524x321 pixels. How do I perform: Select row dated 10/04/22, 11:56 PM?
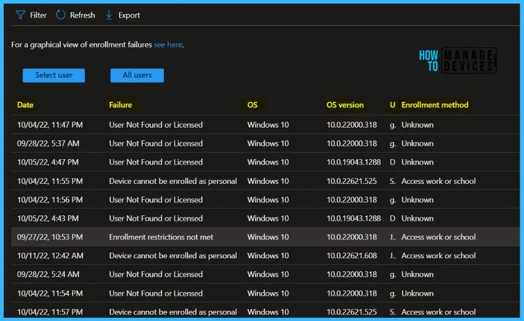[265, 199]
